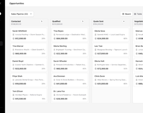The image size is (143, 113).
Task: Click the Board grid icon
Action: point(123,14)
